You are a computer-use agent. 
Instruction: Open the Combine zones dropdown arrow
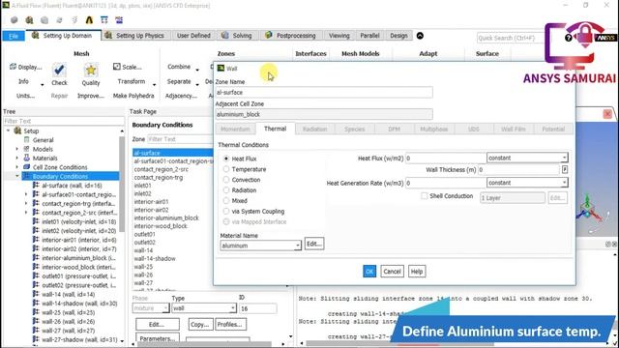[197, 70]
